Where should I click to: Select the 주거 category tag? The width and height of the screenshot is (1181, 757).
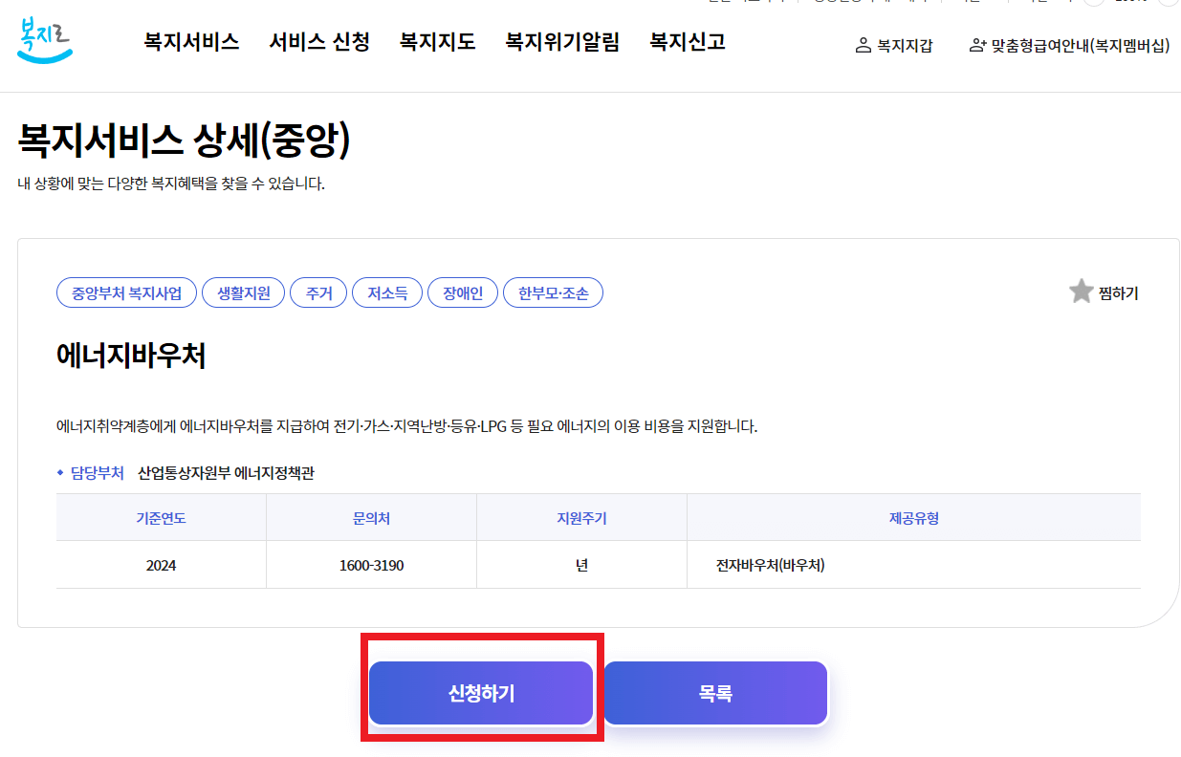coord(318,292)
